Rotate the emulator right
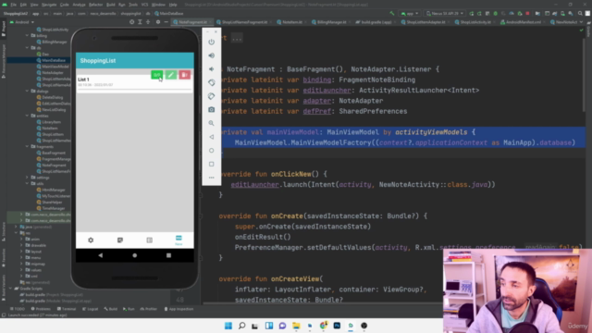592x333 pixels. click(x=212, y=96)
